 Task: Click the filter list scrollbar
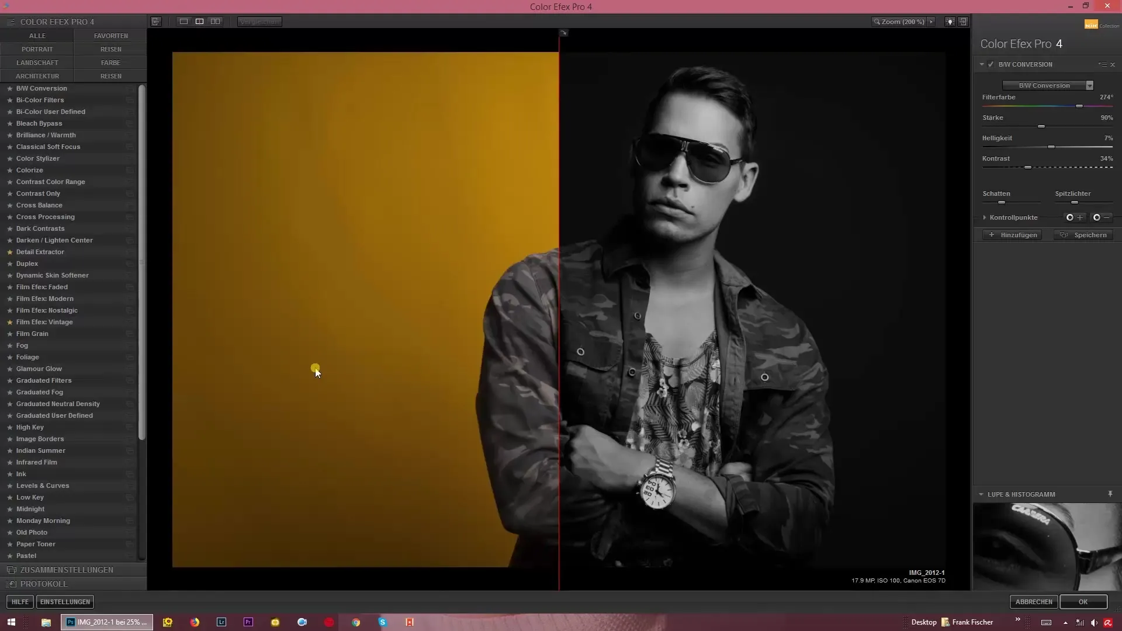click(x=141, y=263)
